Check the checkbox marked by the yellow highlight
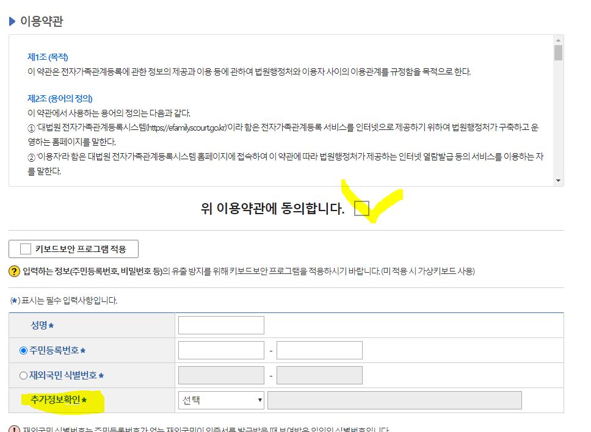 coord(361,208)
